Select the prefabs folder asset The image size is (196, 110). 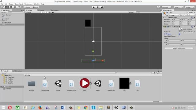32,85
